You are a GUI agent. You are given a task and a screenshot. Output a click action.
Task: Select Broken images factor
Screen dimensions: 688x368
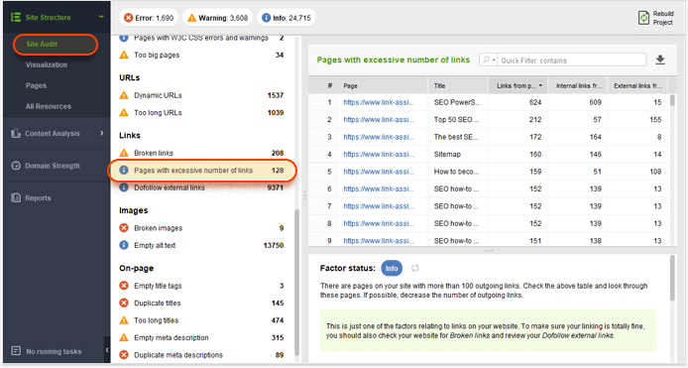pyautogui.click(x=202, y=228)
